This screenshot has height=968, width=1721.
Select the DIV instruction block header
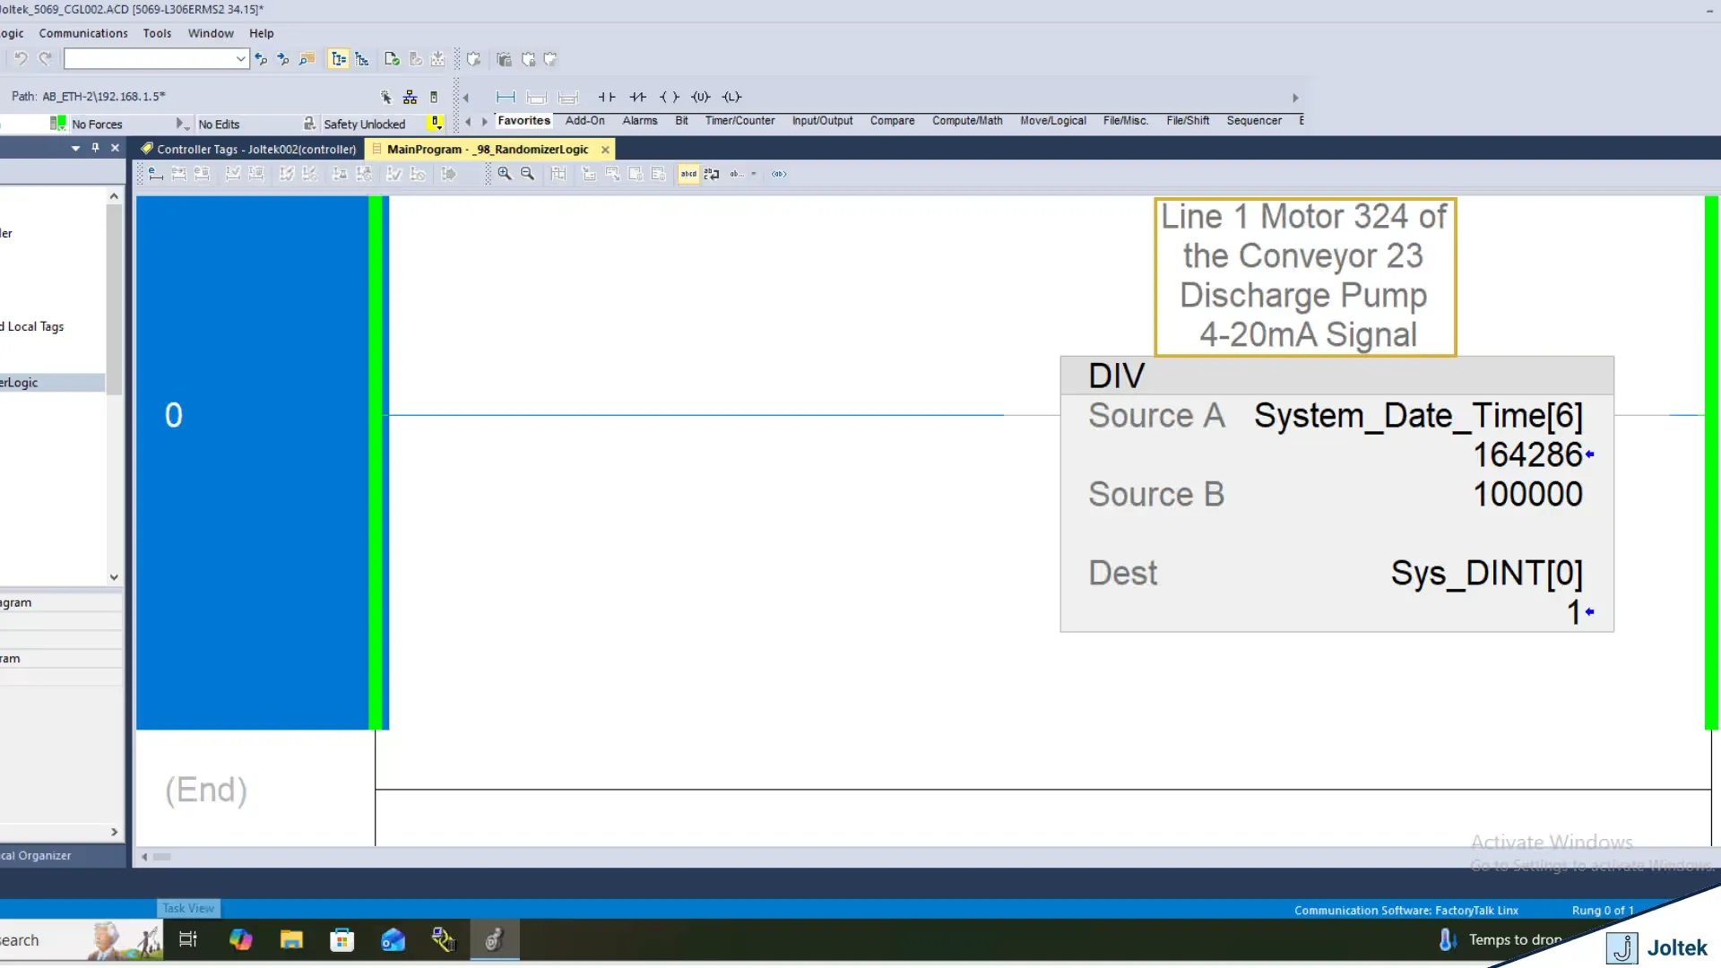tap(1336, 376)
